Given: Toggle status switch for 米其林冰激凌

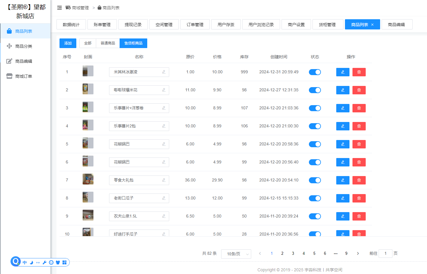Looking at the screenshot, I should click(315, 72).
